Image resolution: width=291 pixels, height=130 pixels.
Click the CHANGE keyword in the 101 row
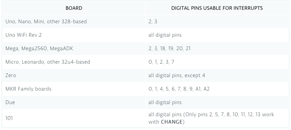click(x=172, y=122)
